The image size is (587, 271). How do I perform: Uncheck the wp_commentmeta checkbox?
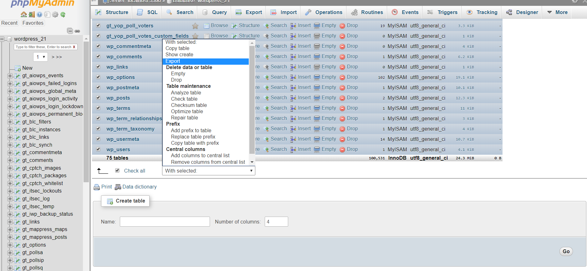98,46
